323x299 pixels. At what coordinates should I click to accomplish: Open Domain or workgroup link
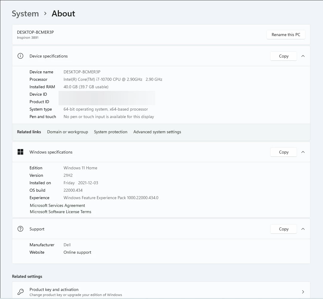click(67, 132)
